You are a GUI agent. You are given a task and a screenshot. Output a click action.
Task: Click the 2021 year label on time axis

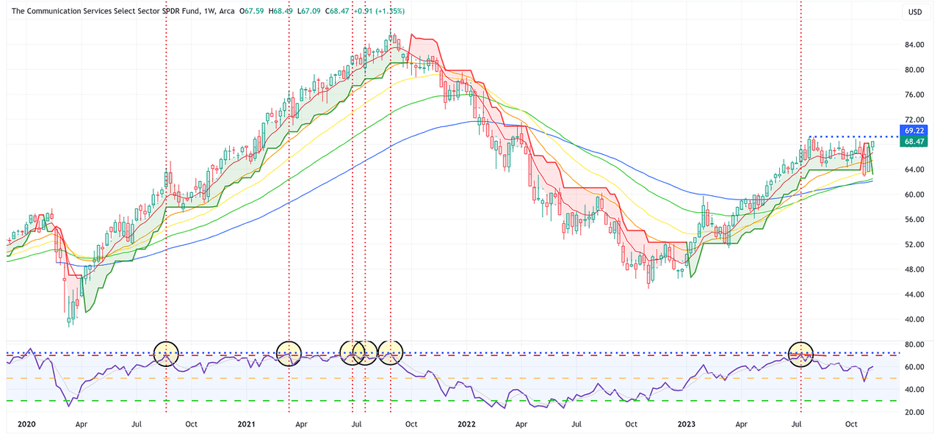point(246,424)
